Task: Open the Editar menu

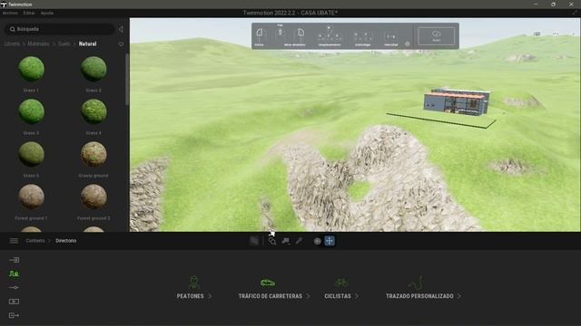Action: (x=29, y=13)
